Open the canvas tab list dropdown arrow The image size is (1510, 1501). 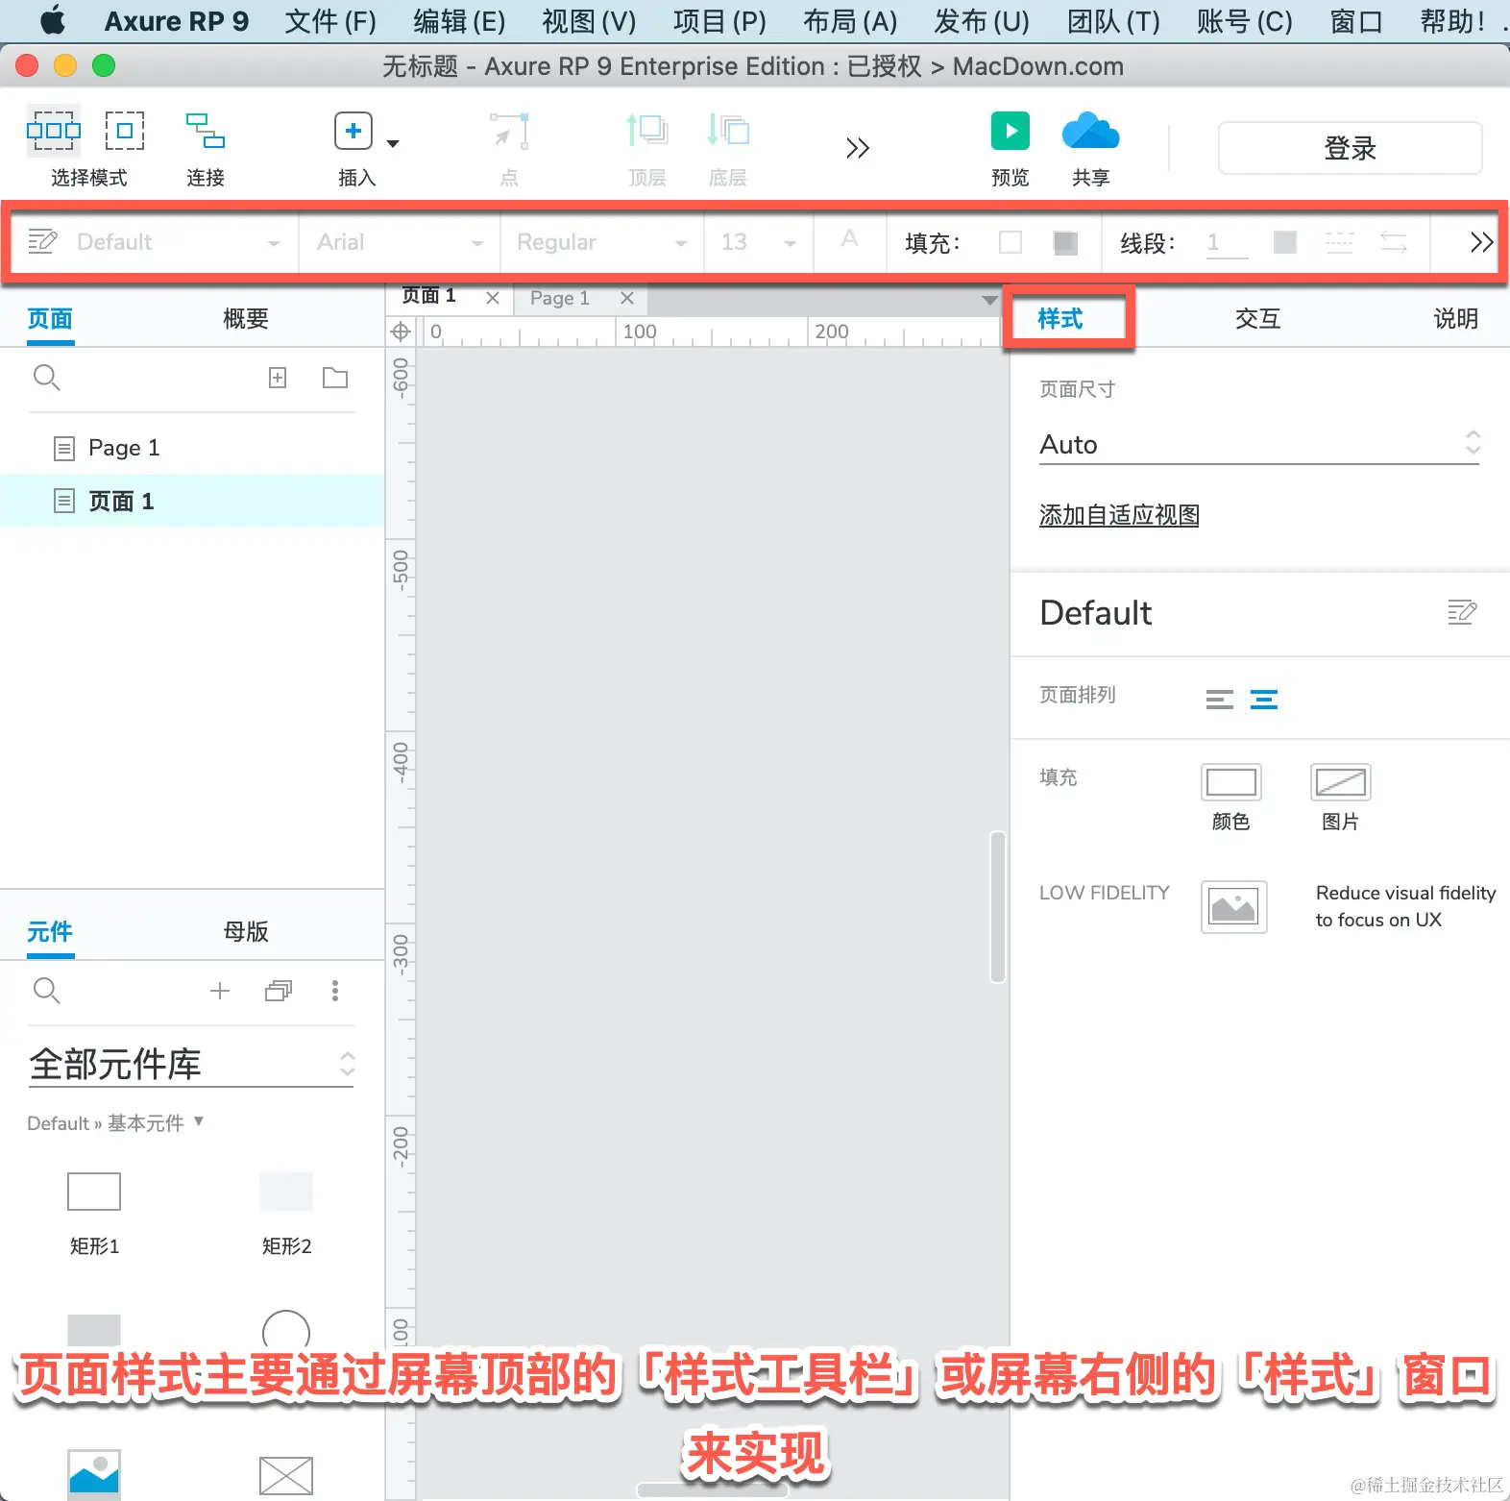point(989,300)
